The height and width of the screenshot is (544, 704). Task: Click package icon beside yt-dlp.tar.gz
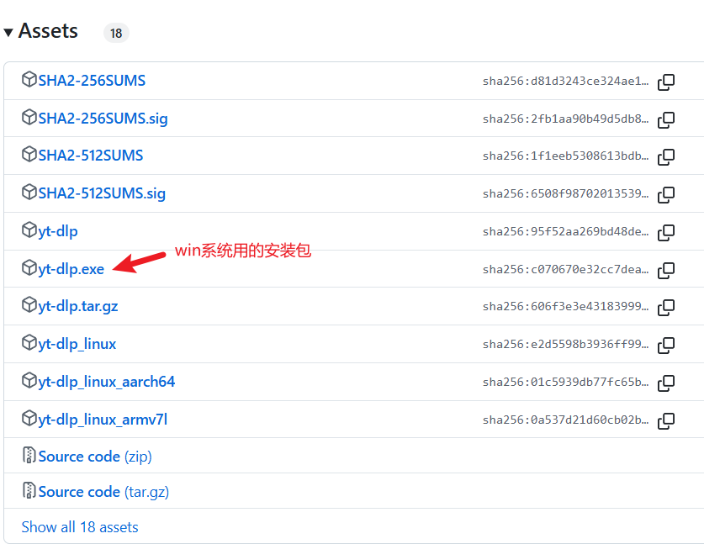[29, 304]
